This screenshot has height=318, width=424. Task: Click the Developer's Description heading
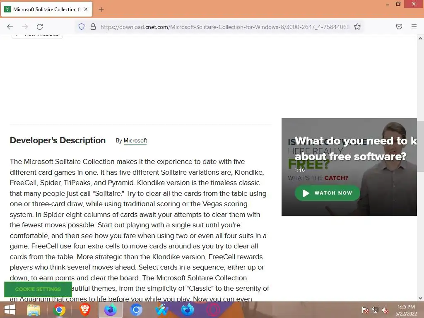[58, 140]
